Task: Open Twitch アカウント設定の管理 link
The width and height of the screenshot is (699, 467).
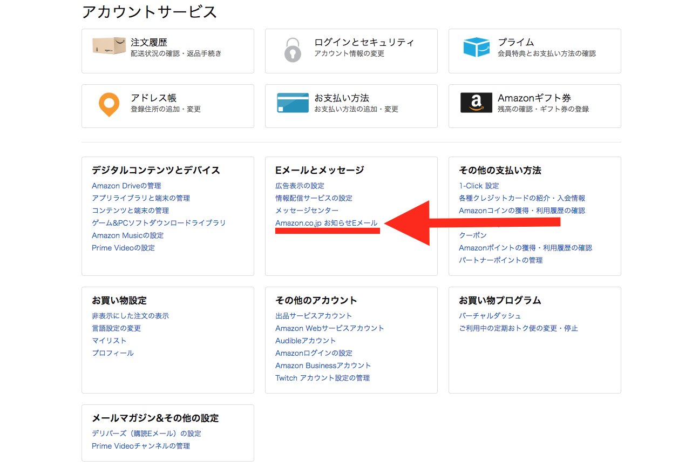Action: tap(322, 378)
